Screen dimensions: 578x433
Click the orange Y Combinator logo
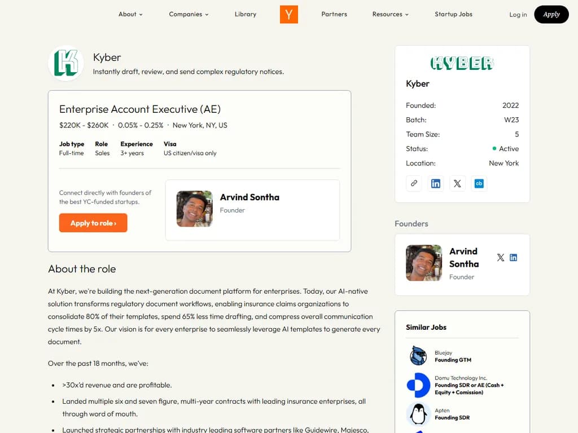coord(288,14)
